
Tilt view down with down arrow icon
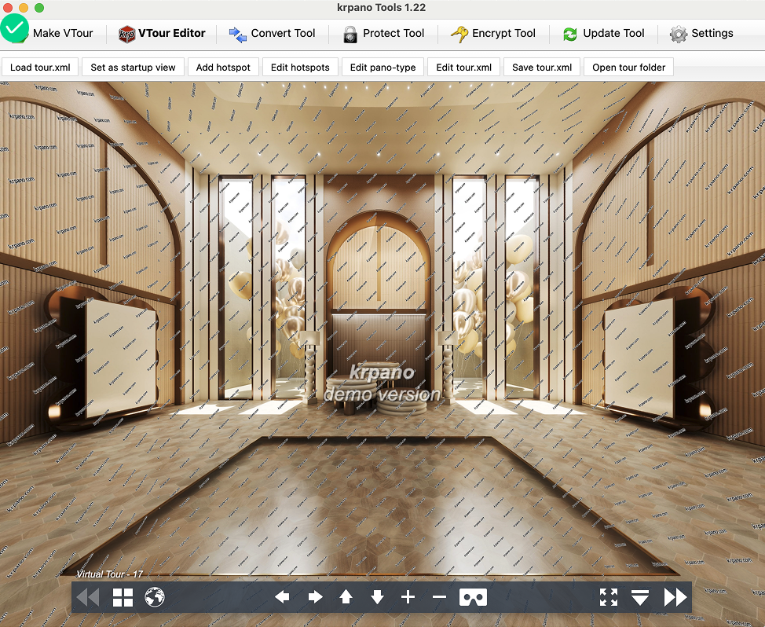click(x=377, y=596)
